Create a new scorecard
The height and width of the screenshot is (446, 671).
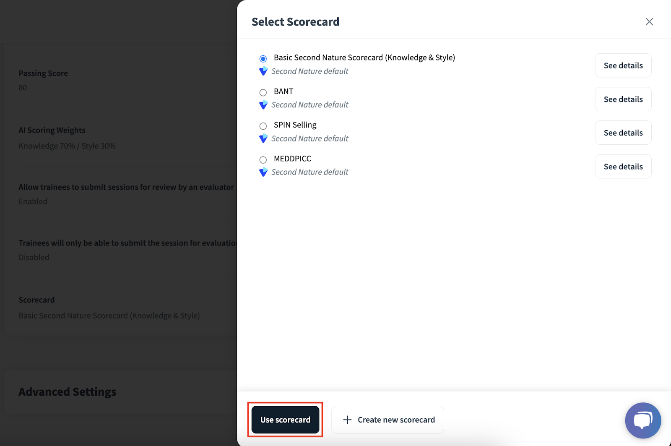point(388,420)
